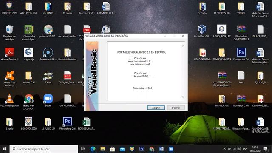Click scroll-up arrow in license text box
272x153 pixels.
[183, 46]
